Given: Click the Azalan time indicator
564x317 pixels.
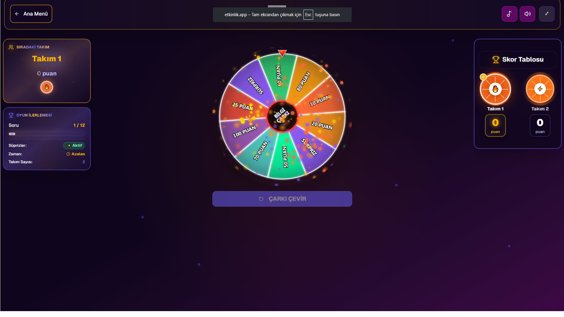Looking at the screenshot, I should [x=75, y=154].
